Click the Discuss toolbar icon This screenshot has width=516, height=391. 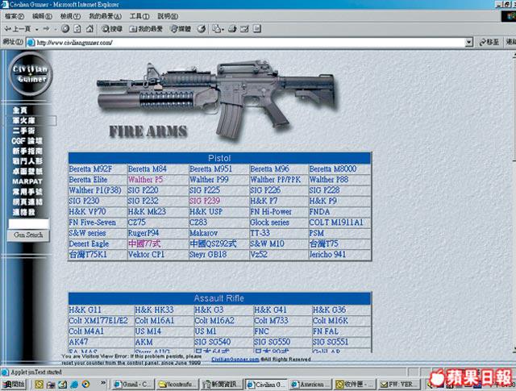257,29
